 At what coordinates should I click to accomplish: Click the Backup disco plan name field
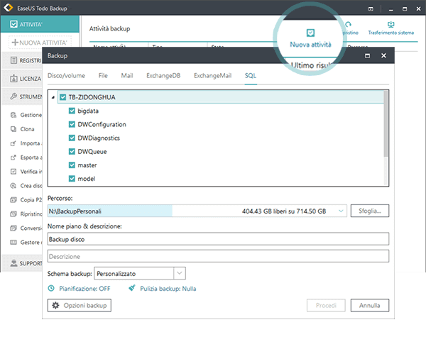[218, 239]
